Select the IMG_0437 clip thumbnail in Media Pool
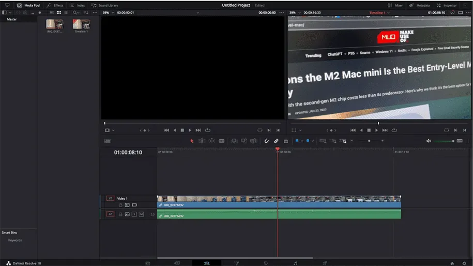Image resolution: width=473 pixels, height=266 pixels. point(54,25)
